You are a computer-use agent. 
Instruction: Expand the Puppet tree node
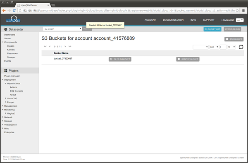click(5, 102)
